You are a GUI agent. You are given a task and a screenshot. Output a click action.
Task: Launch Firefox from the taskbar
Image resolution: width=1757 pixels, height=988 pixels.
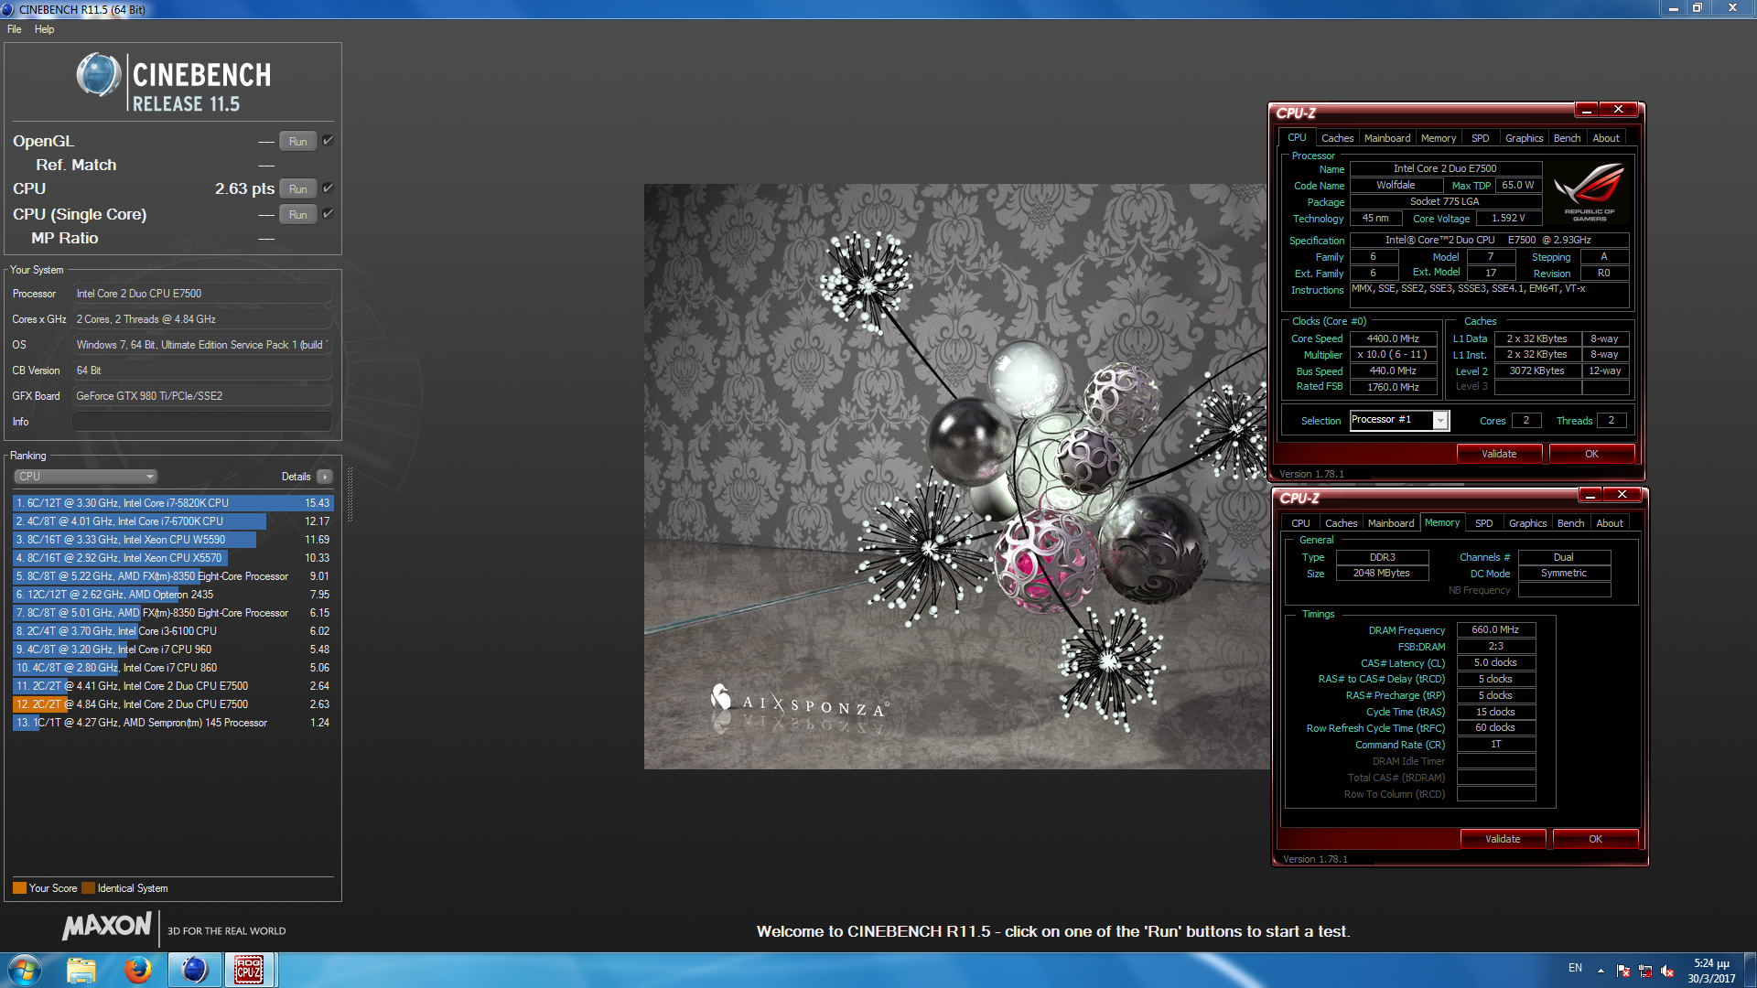(138, 970)
